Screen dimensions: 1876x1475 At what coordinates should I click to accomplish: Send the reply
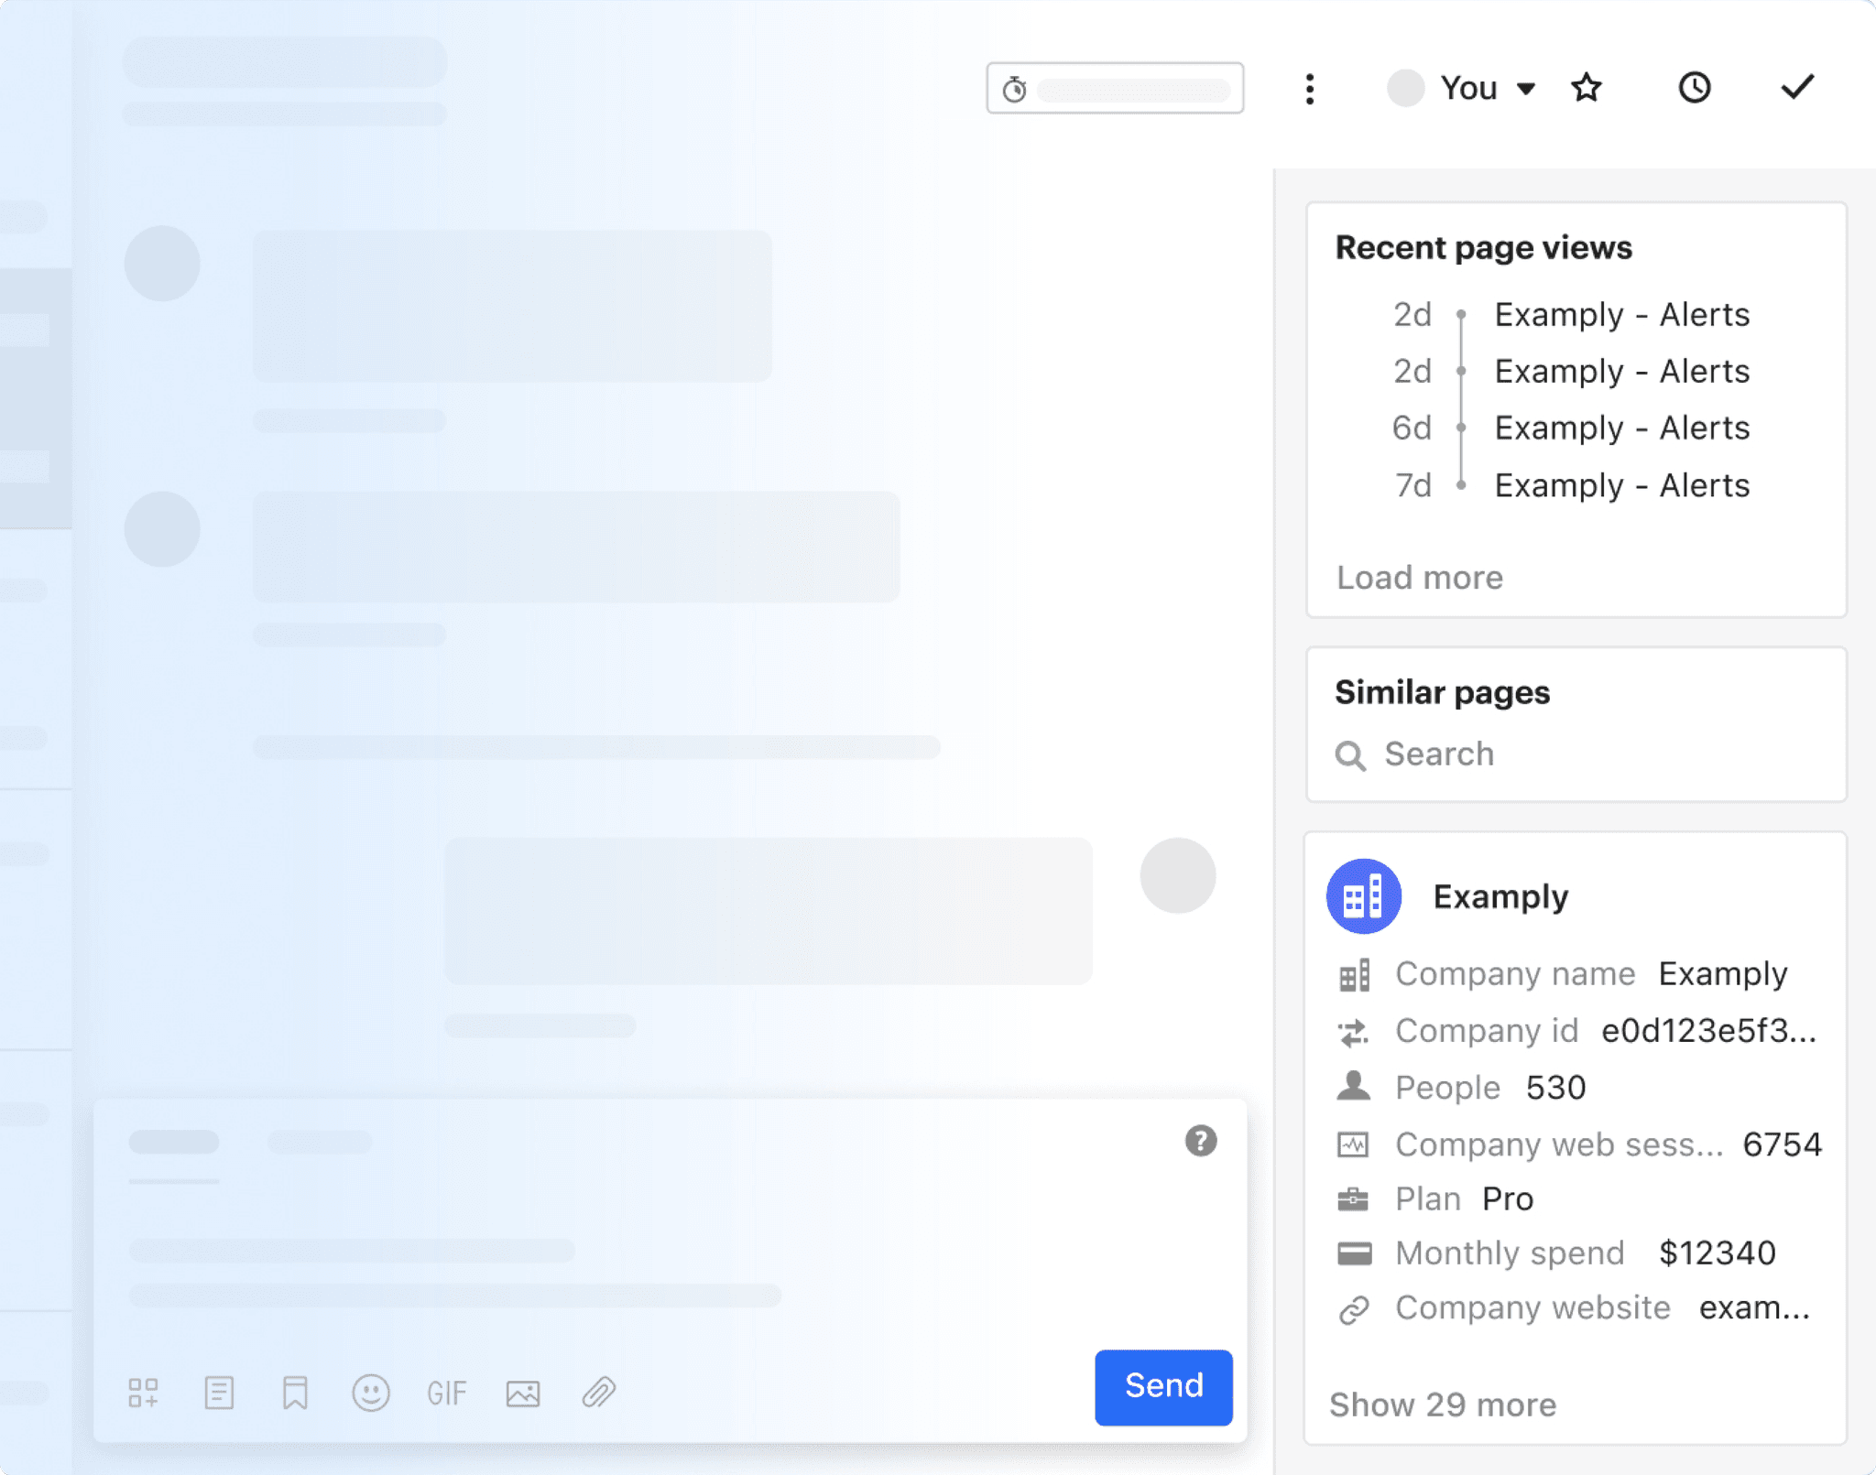[1163, 1387]
